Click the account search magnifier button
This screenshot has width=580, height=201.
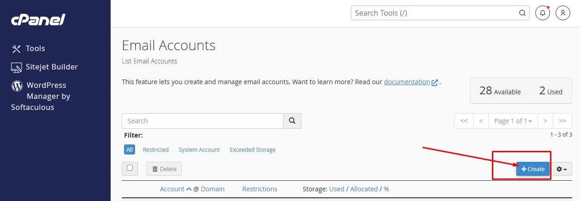click(x=292, y=121)
